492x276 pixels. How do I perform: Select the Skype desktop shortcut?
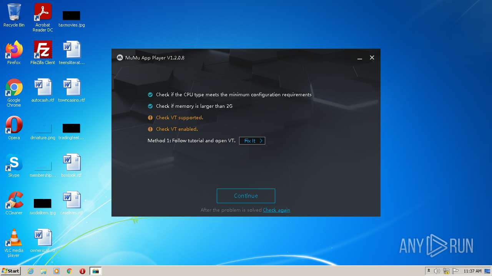point(14,166)
